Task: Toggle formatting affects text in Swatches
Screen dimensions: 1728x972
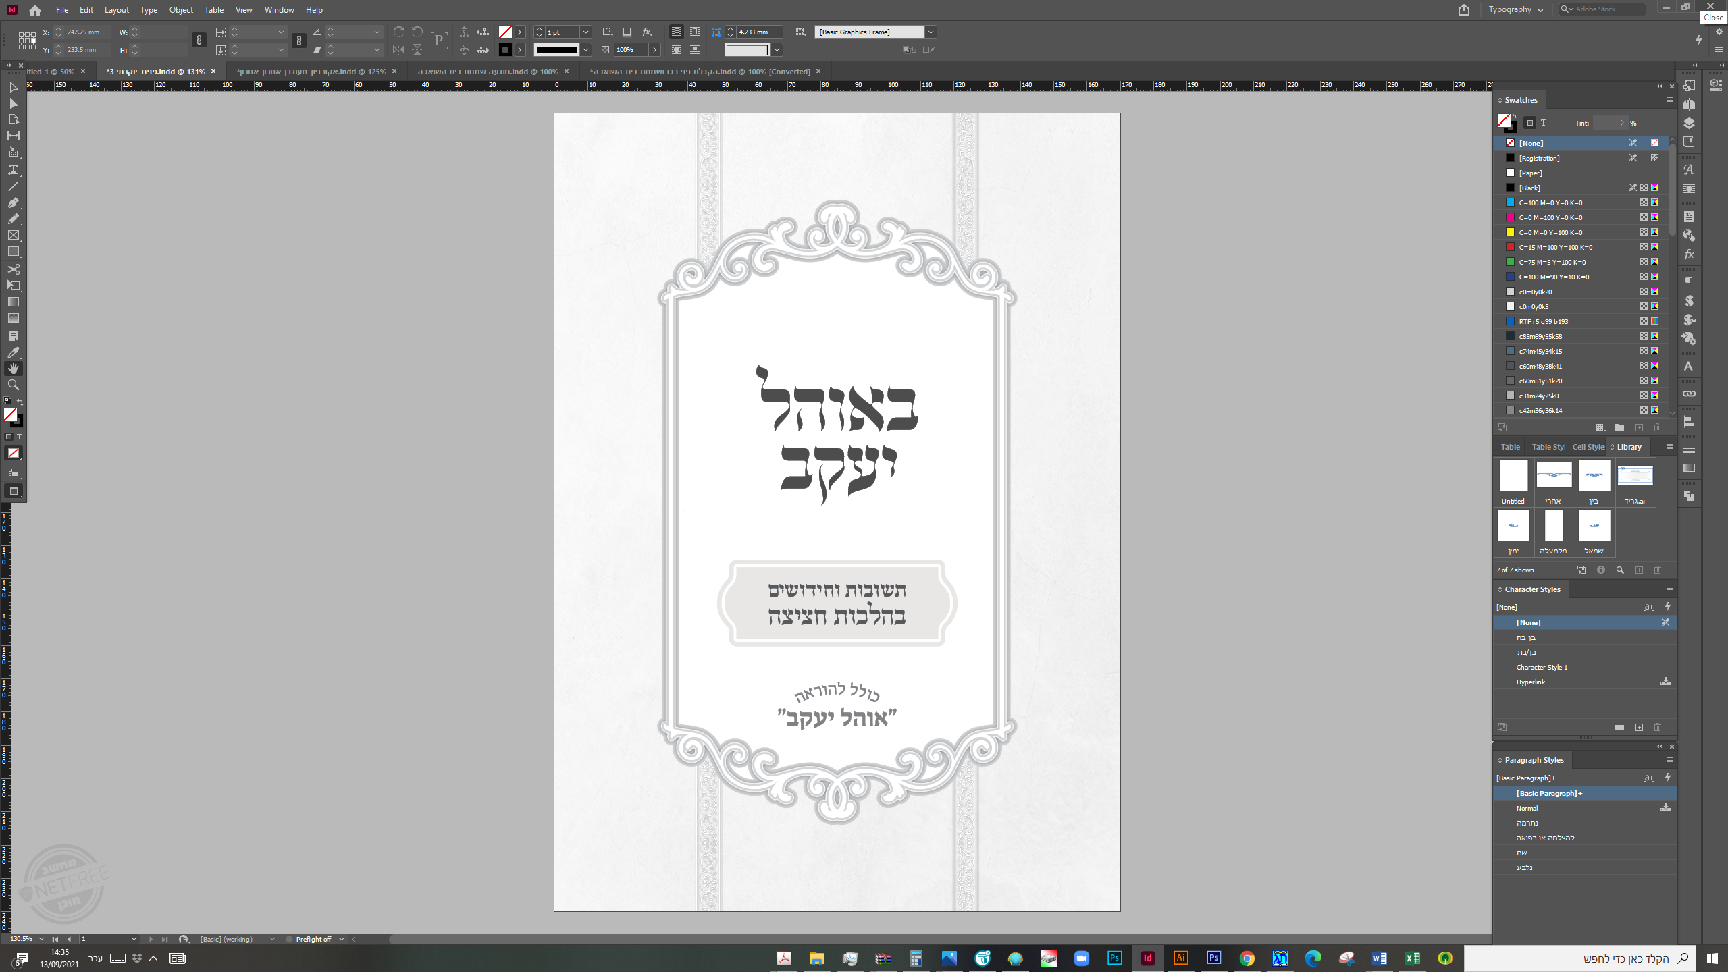Action: tap(1544, 123)
